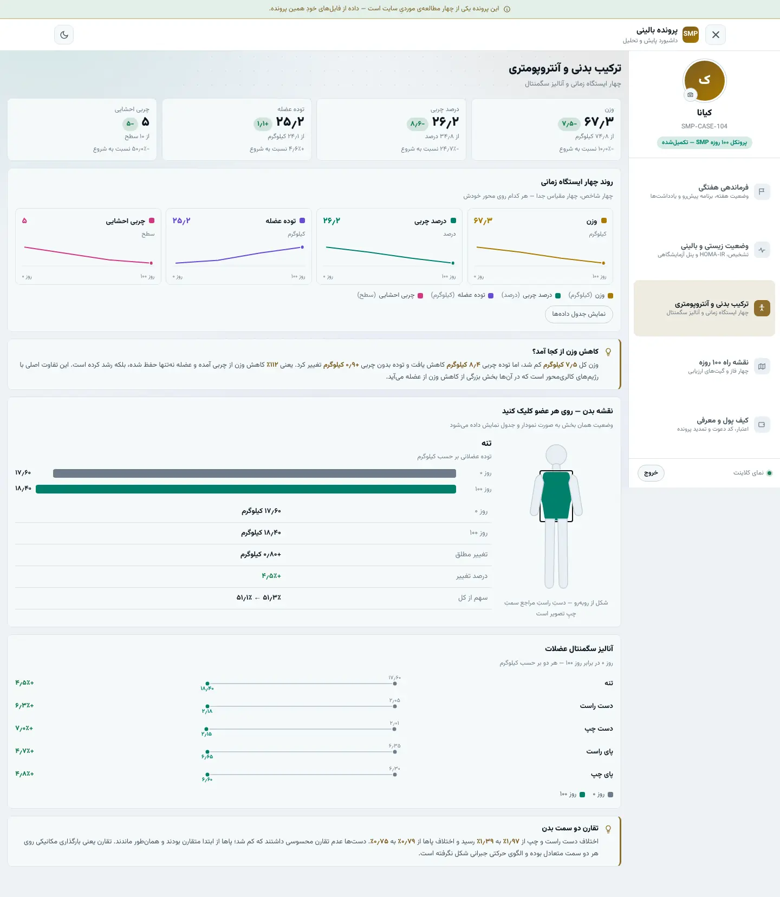
Task: Click the round avatar showing letter 'ک'
Action: coord(704,80)
